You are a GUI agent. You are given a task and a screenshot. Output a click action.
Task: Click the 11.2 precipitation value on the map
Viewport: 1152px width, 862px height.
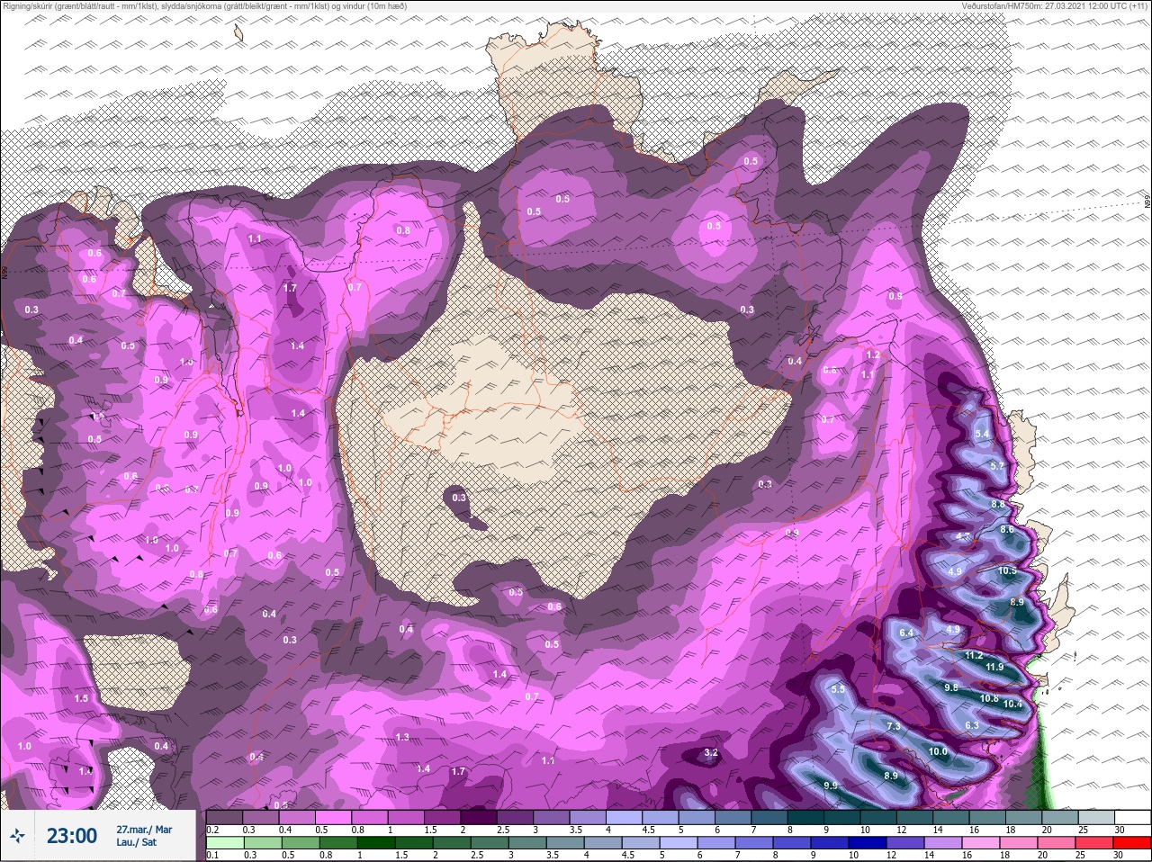(x=974, y=655)
